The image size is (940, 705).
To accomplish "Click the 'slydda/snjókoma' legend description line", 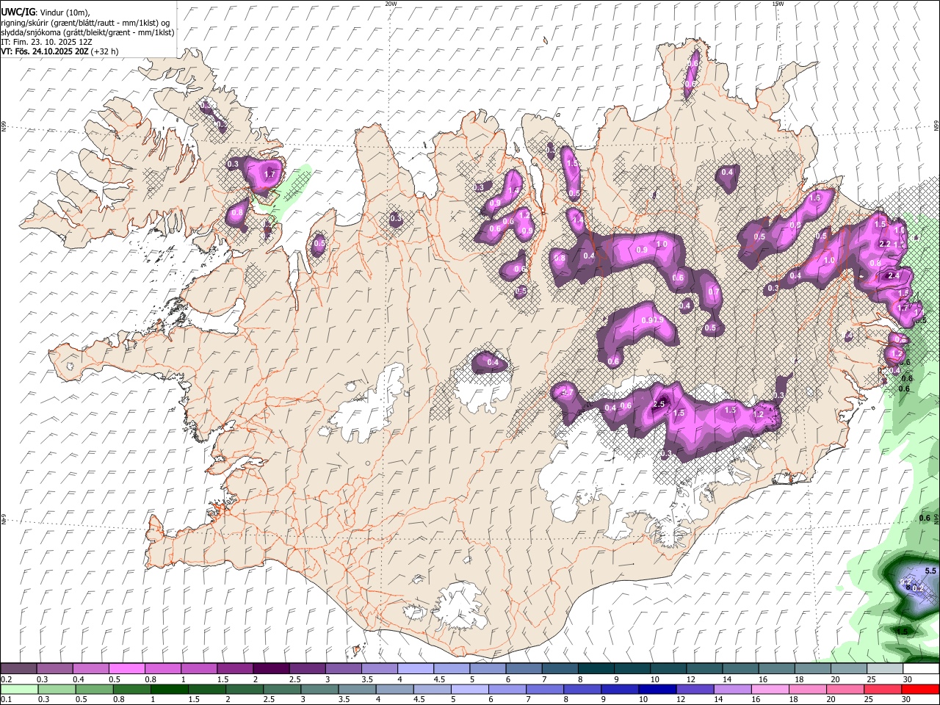I will pyautogui.click(x=87, y=32).
